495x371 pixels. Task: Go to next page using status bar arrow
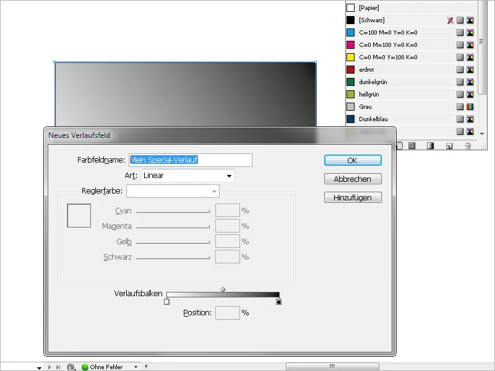click(x=49, y=367)
